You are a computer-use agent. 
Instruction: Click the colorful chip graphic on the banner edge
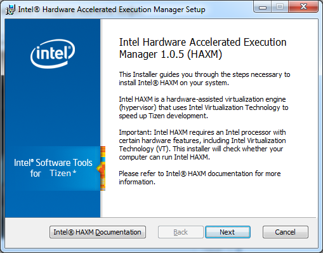click(102, 168)
